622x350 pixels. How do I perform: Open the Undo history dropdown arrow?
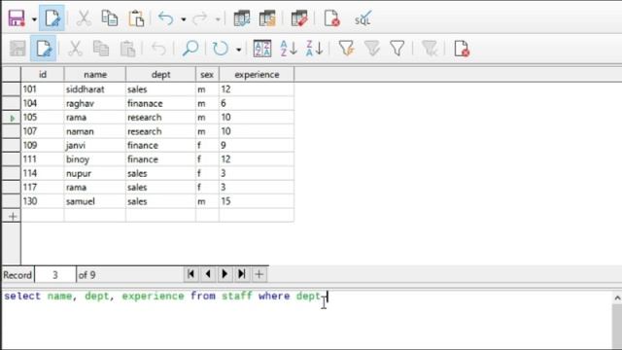(x=184, y=19)
